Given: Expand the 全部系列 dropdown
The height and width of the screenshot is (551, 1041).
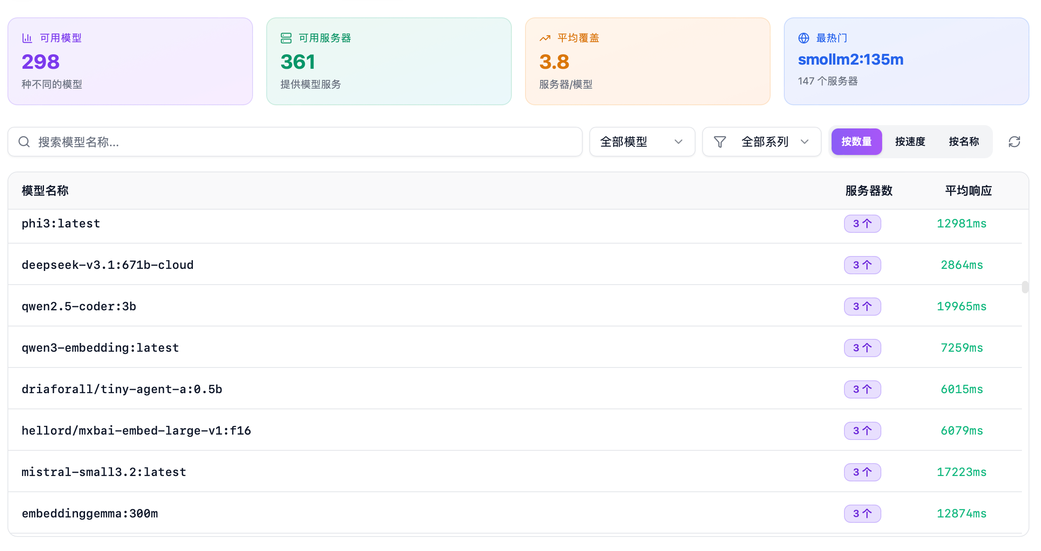Looking at the screenshot, I should [764, 142].
